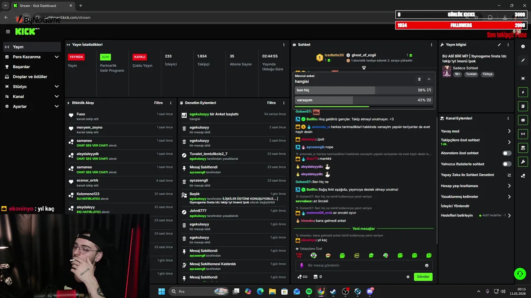Open Başarılar in the sidebar
Image resolution: width=531 pixels, height=298 pixels.
click(32, 67)
